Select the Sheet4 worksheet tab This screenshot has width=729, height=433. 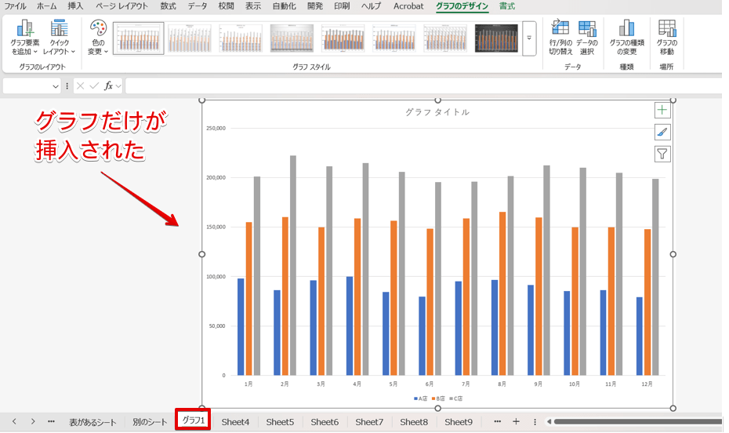[235, 421]
